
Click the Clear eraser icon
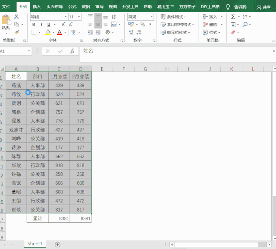point(233,32)
